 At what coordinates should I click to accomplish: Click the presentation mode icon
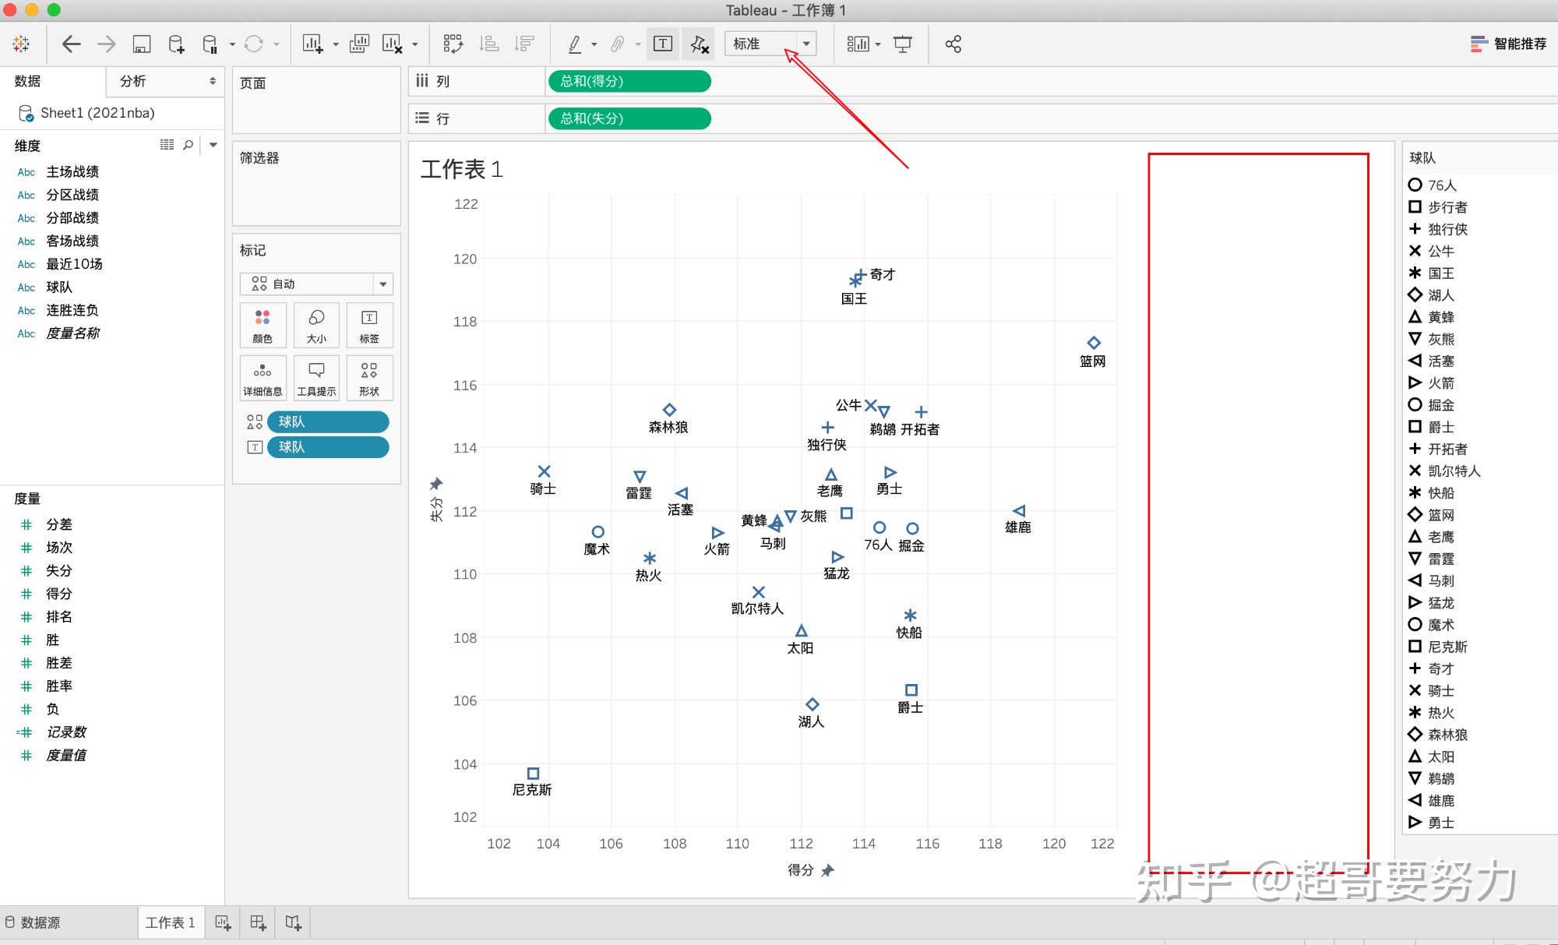tap(902, 44)
